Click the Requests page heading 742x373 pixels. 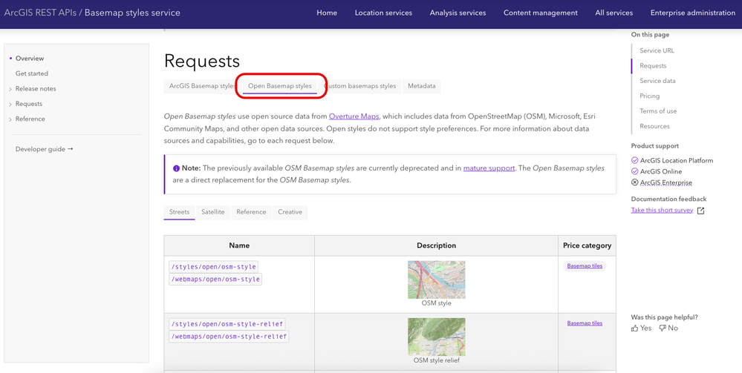point(202,61)
